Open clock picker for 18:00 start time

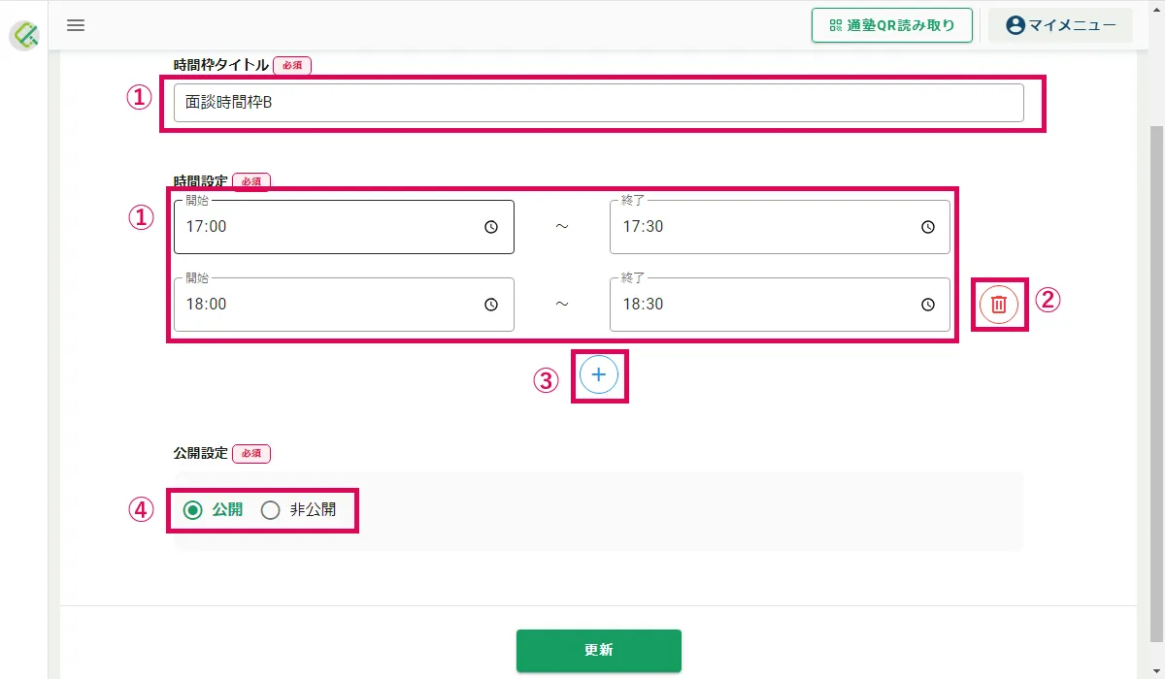(x=491, y=305)
